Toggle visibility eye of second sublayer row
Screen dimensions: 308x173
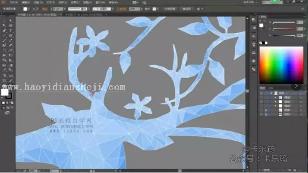tap(261, 102)
